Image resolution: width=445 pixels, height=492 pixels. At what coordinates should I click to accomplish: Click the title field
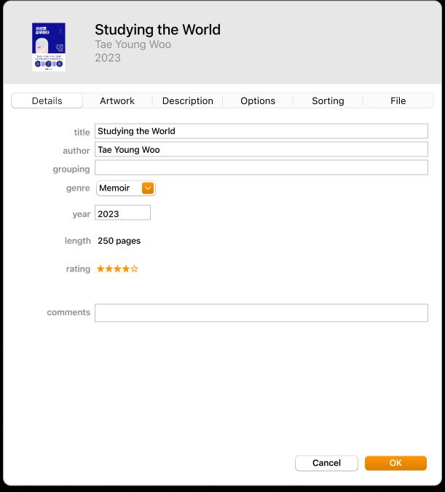261,131
